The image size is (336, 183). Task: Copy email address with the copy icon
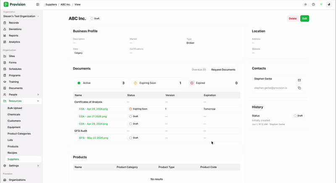pyautogui.click(x=299, y=88)
